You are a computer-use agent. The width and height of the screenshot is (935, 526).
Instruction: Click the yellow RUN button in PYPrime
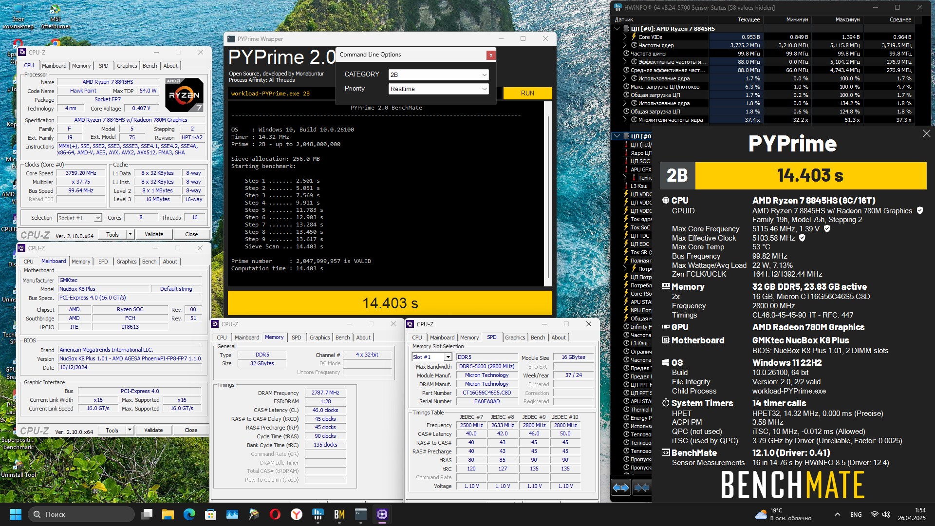(527, 93)
